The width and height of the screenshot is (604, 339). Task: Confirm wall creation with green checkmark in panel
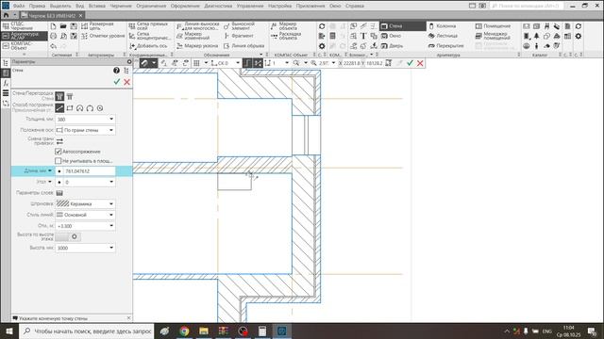pyautogui.click(x=117, y=82)
